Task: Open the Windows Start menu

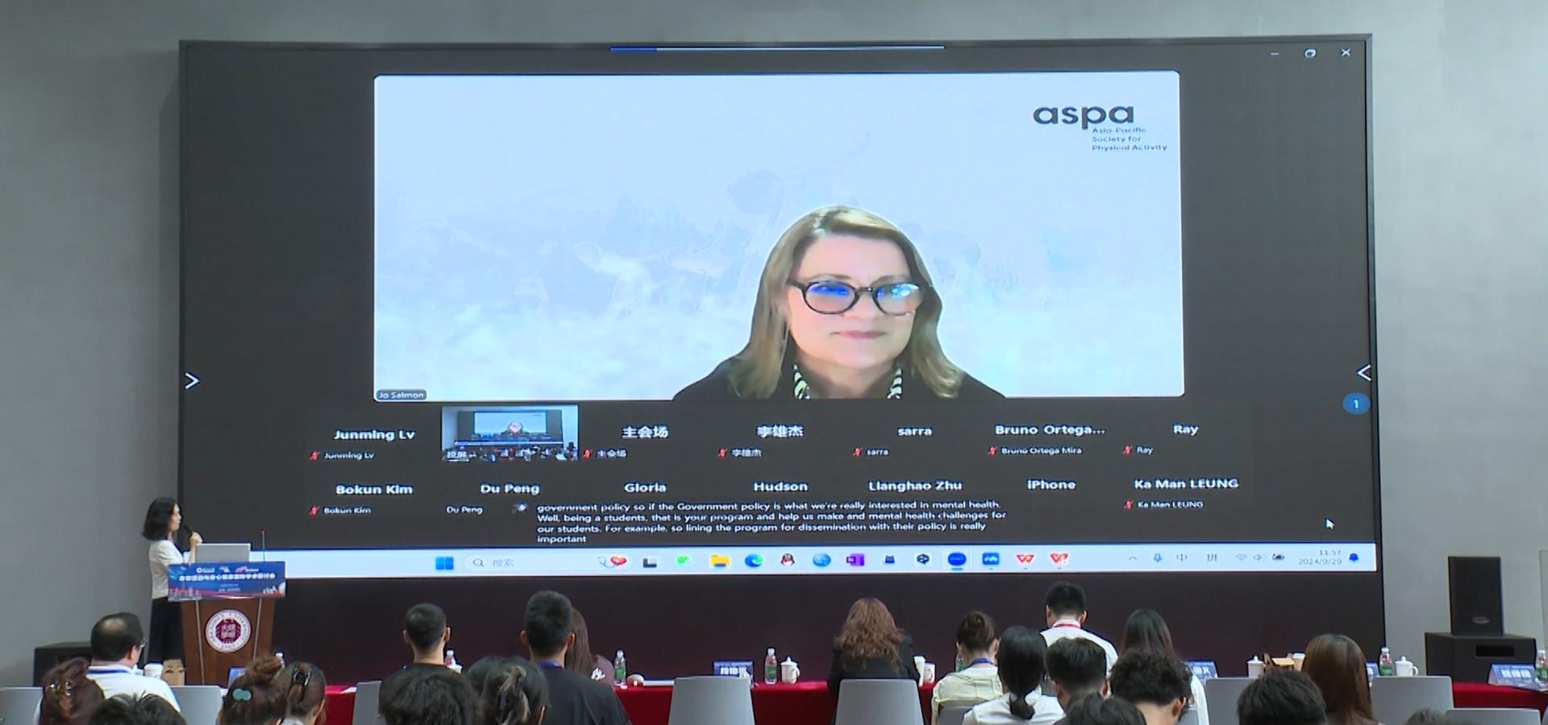Action: (x=444, y=562)
